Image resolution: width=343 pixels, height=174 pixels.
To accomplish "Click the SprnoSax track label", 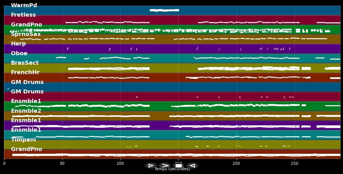I will click(26, 34).
